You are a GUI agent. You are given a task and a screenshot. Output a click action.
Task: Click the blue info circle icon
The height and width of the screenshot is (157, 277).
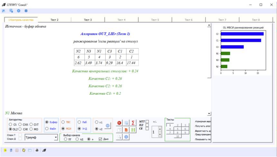[x=126, y=137]
